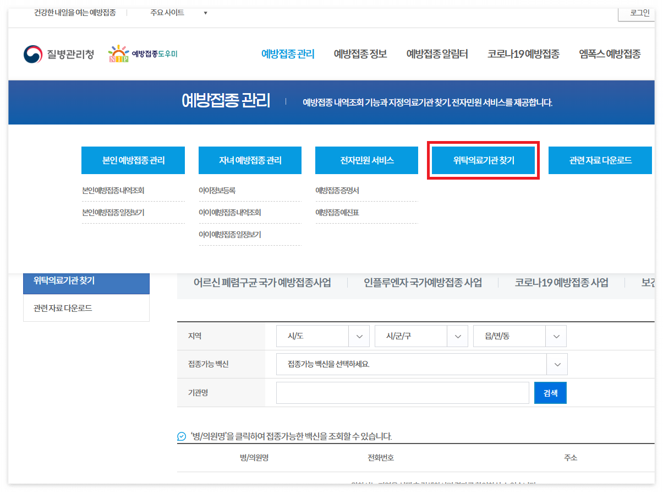Viewport: 663px width, 492px height.
Task: Open the 예방접종 정보 navigation menu
Action: [x=359, y=53]
